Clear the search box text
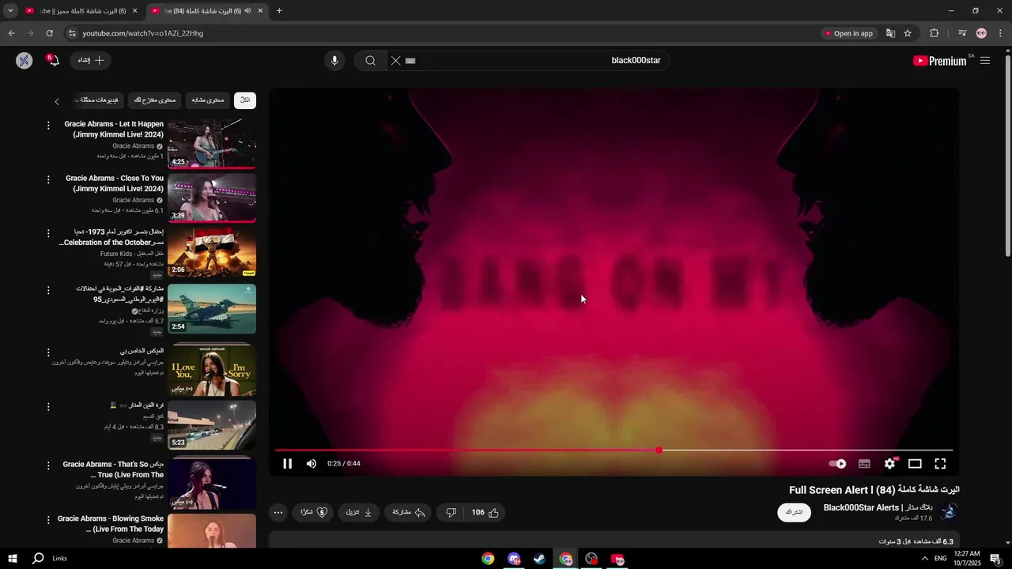 (x=396, y=60)
